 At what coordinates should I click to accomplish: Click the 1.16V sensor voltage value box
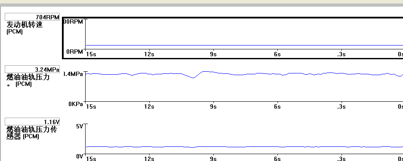click(x=32, y=122)
